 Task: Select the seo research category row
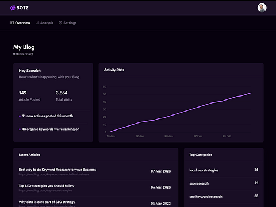224,183
